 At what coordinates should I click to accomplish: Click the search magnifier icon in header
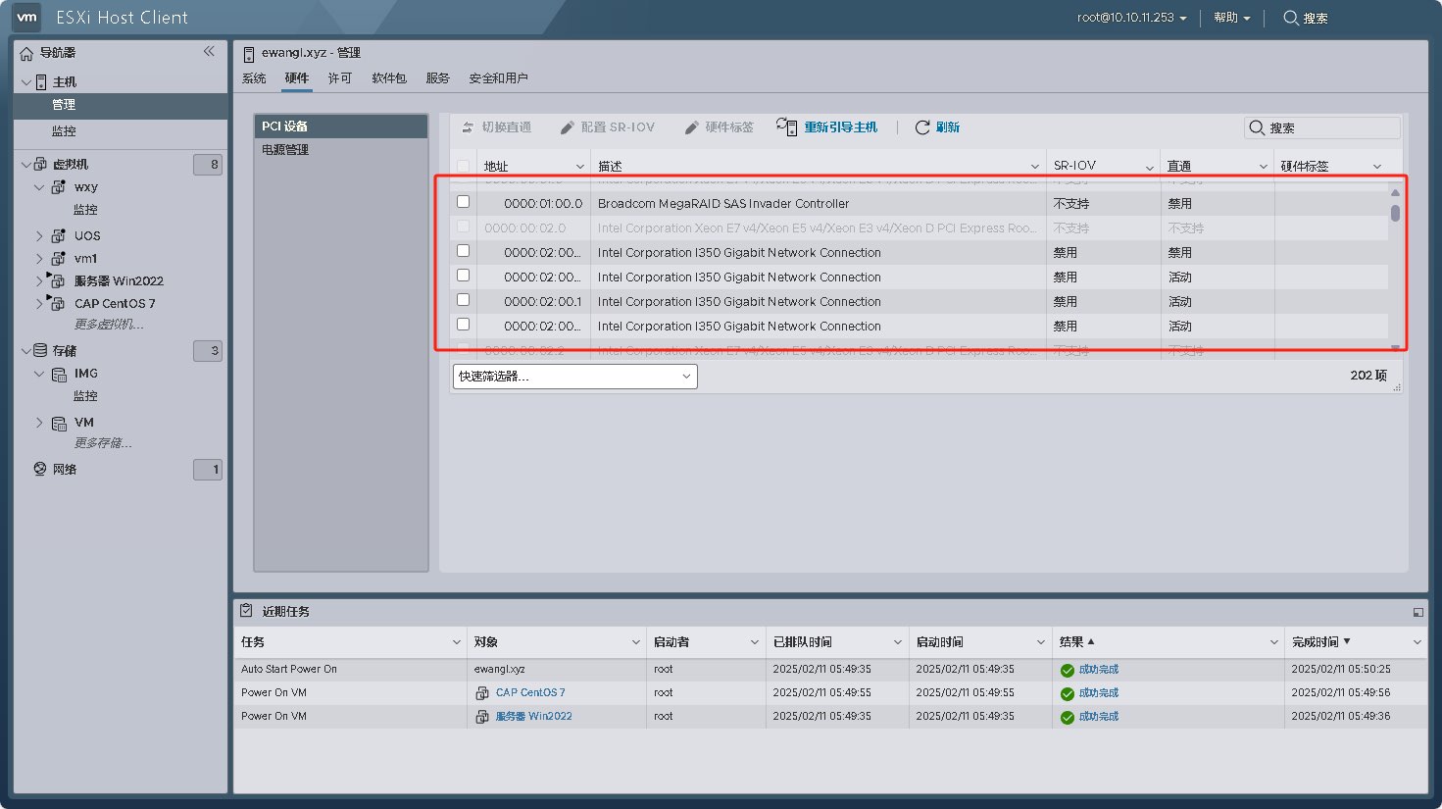(x=1291, y=18)
